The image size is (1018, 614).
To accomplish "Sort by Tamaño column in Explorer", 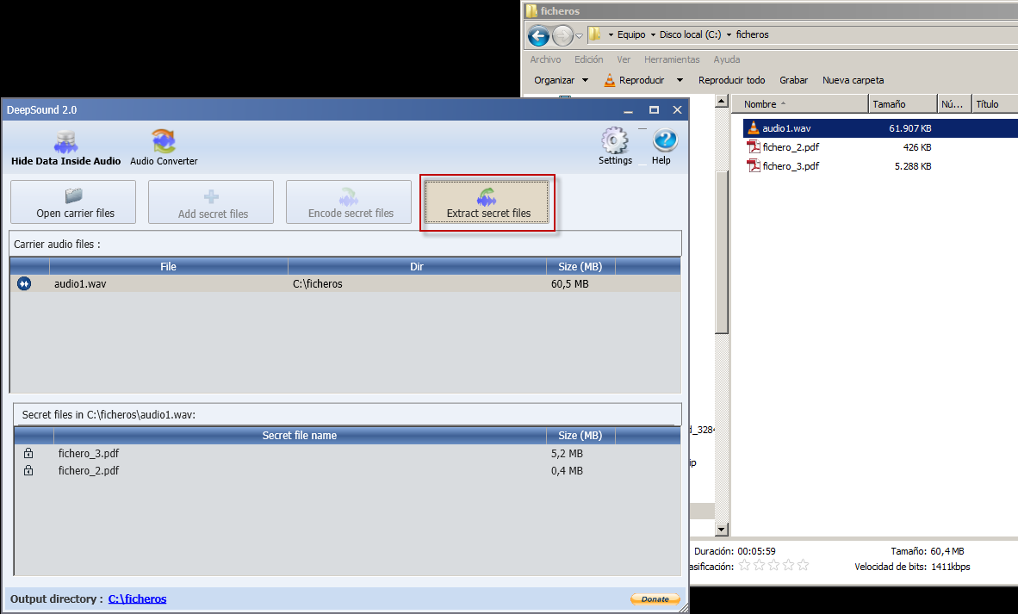I will click(903, 104).
